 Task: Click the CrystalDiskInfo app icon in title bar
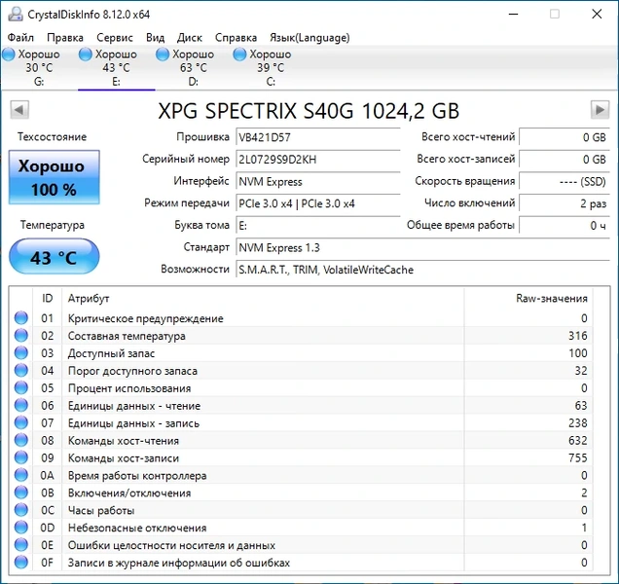13,14
